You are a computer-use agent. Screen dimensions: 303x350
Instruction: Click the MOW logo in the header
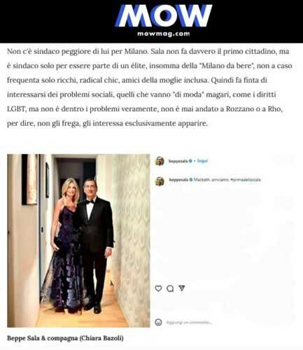pos(163,15)
